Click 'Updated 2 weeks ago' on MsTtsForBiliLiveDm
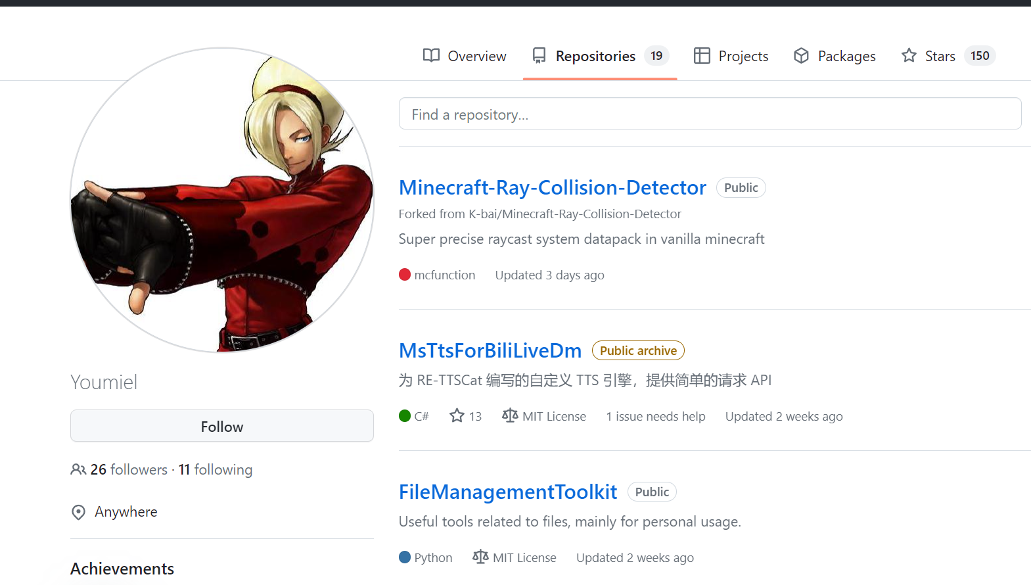The width and height of the screenshot is (1031, 585). pyautogui.click(x=784, y=416)
